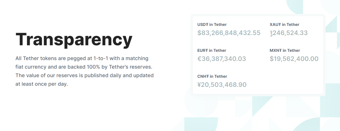Screen dimensions: 340x131
Task: Click the €36,387,340.03 reserve value
Action: pyautogui.click(x=222, y=59)
